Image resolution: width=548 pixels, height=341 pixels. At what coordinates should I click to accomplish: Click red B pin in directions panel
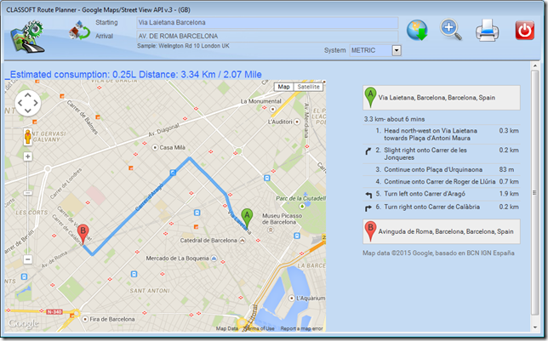(370, 231)
